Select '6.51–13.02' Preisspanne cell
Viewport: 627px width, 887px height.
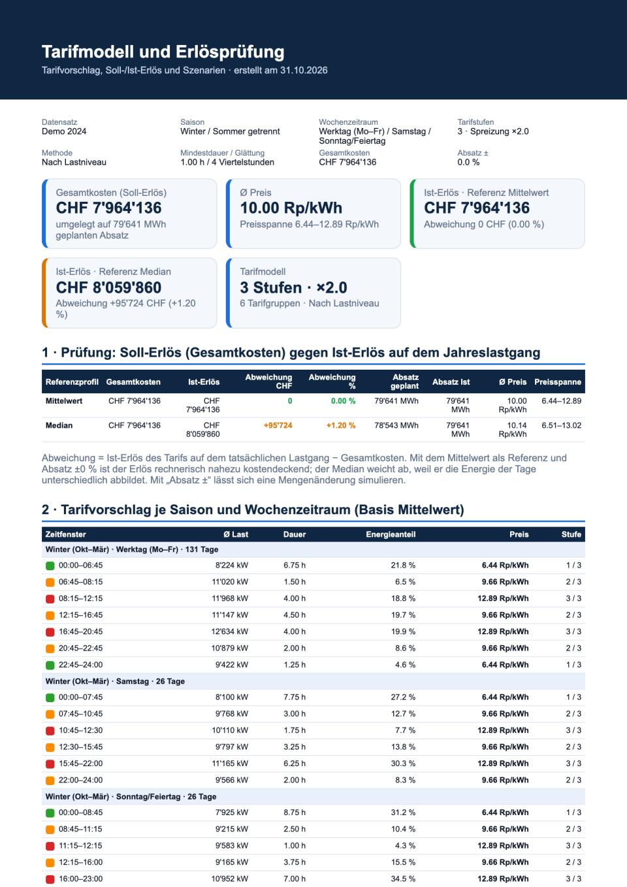point(562,425)
